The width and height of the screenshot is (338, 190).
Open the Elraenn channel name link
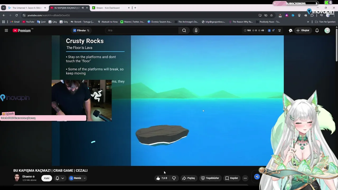pyautogui.click(x=27, y=177)
